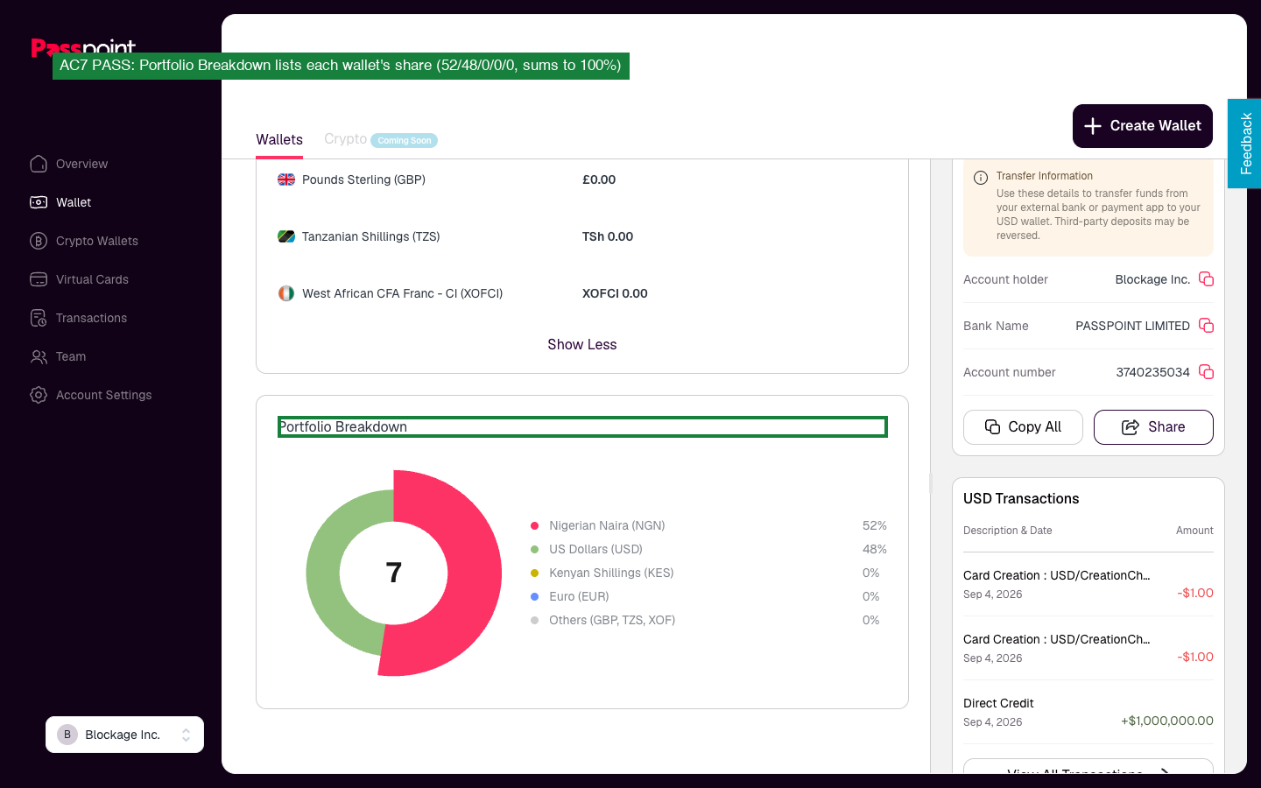
Task: Click the Crypto Wallets bitcoin icon
Action: [39, 241]
